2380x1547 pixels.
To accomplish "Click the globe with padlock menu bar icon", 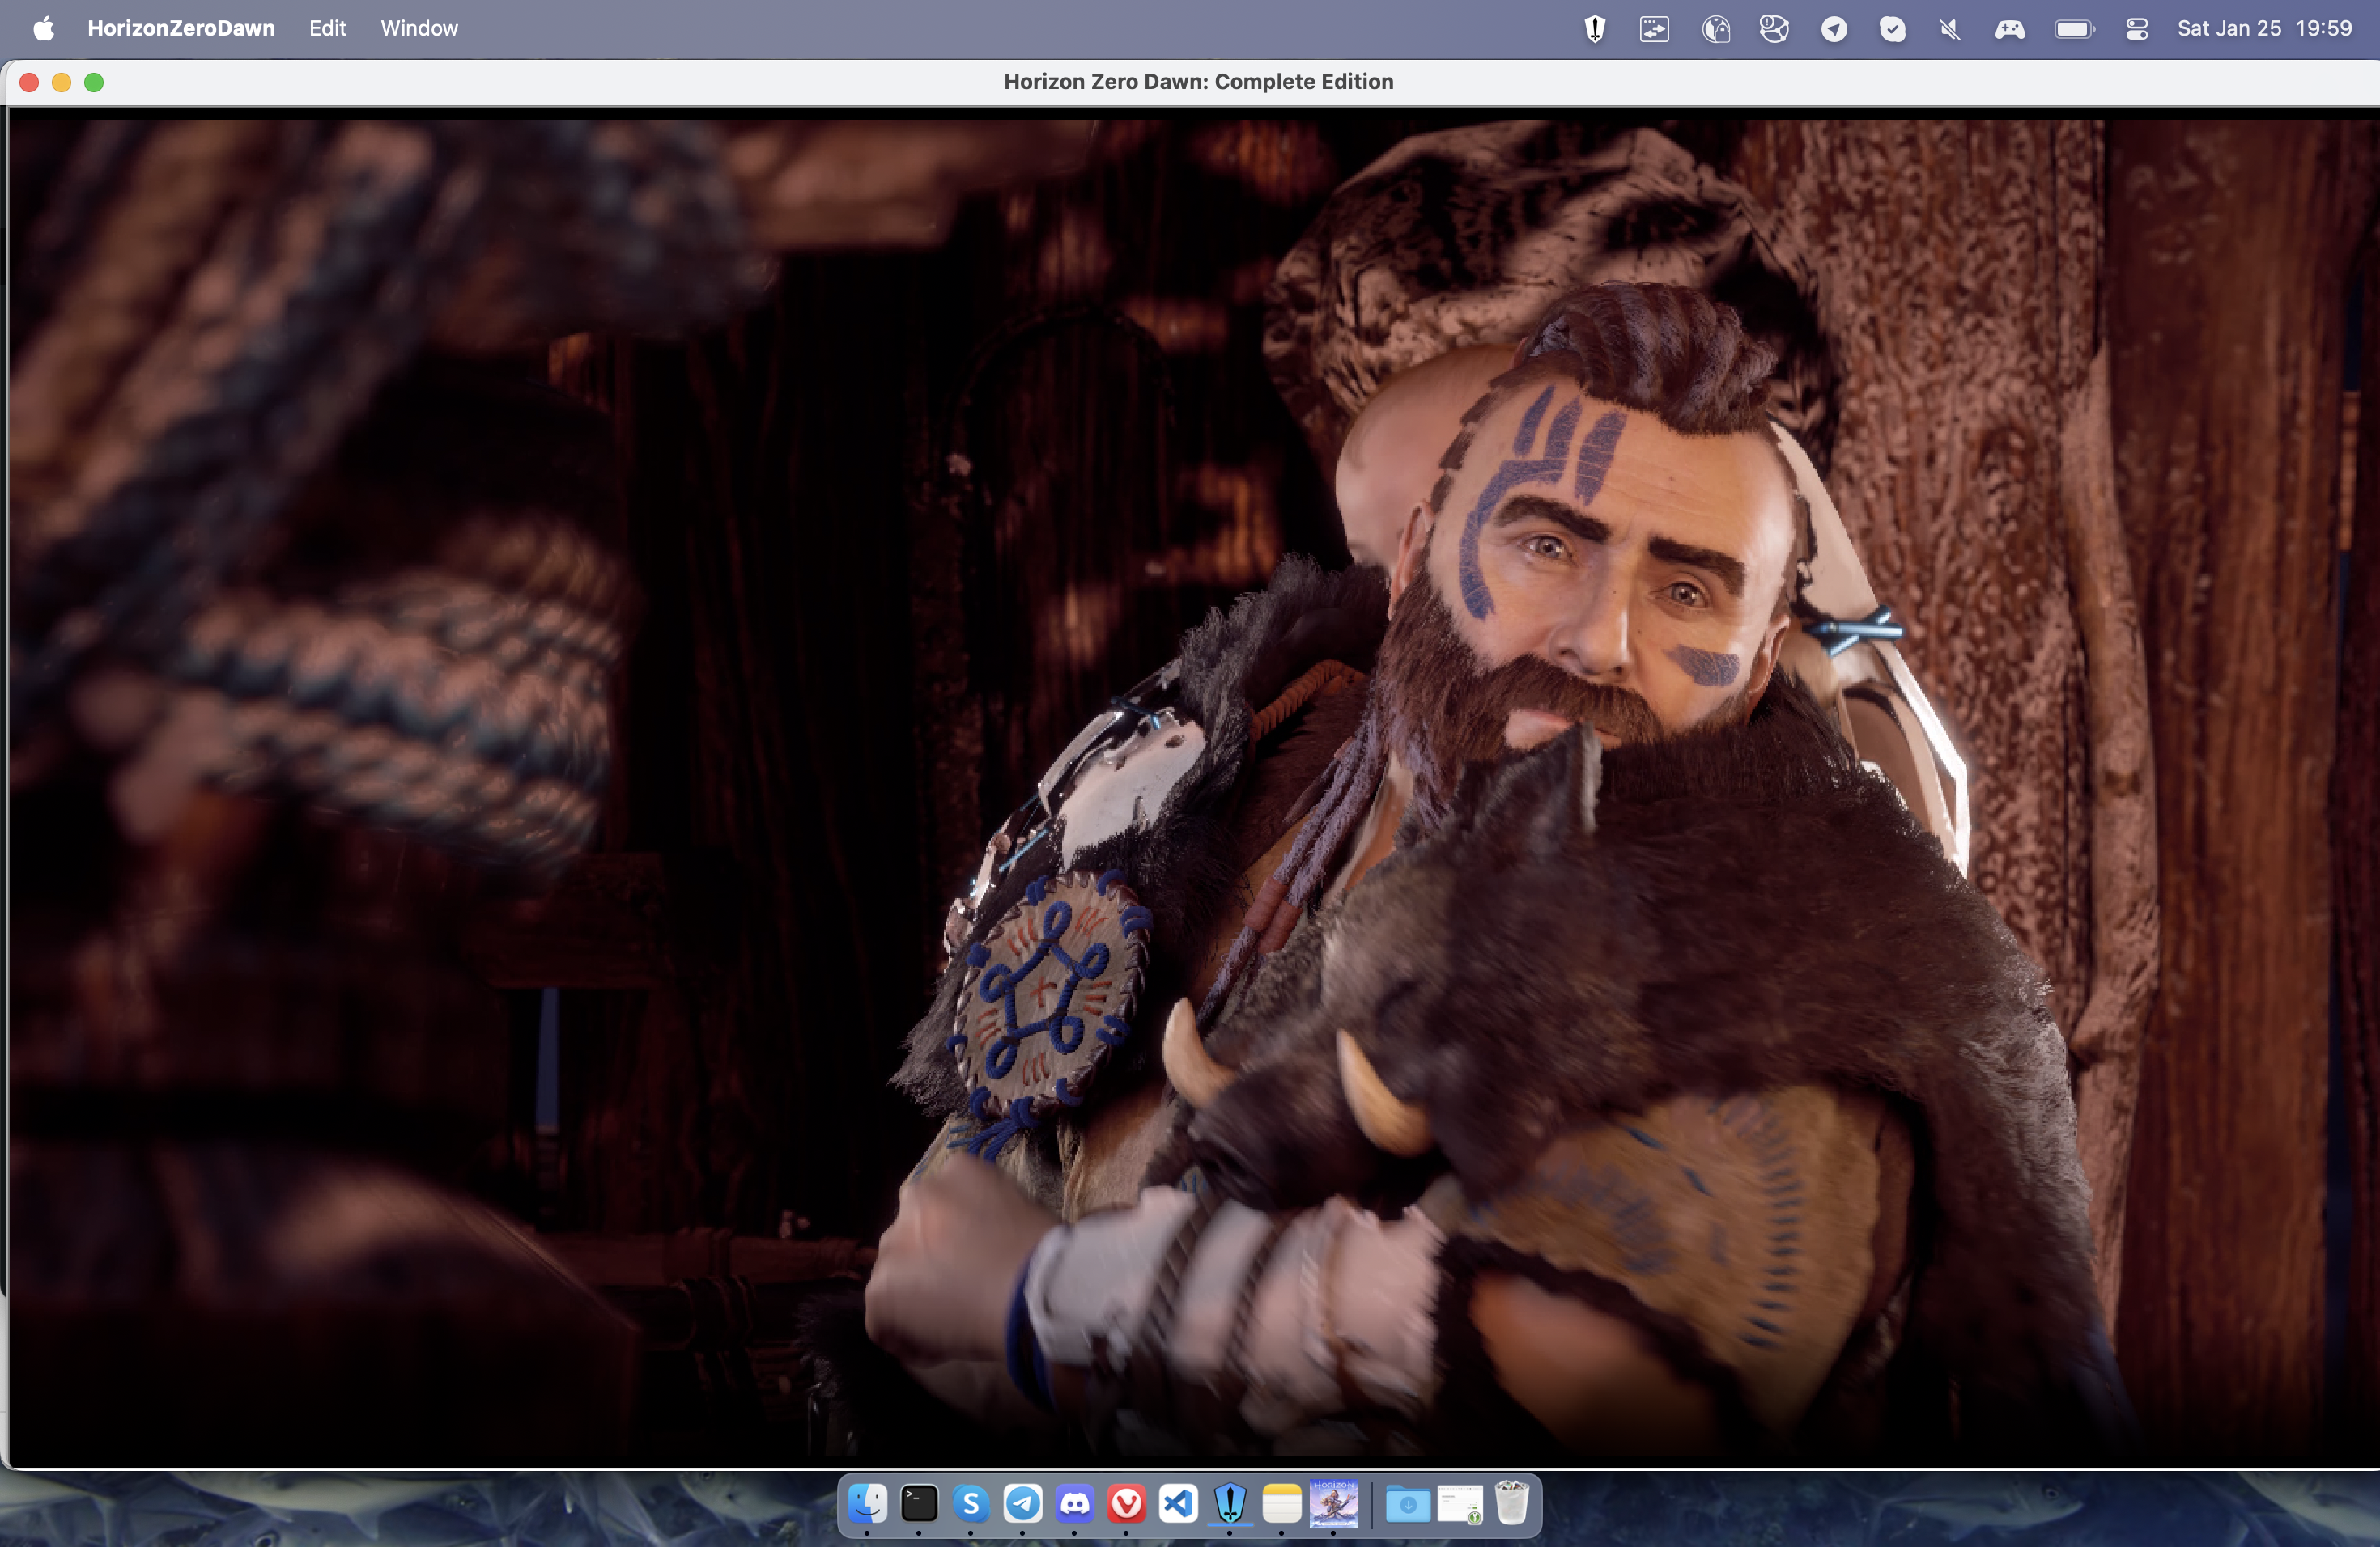I will pyautogui.click(x=1716, y=29).
